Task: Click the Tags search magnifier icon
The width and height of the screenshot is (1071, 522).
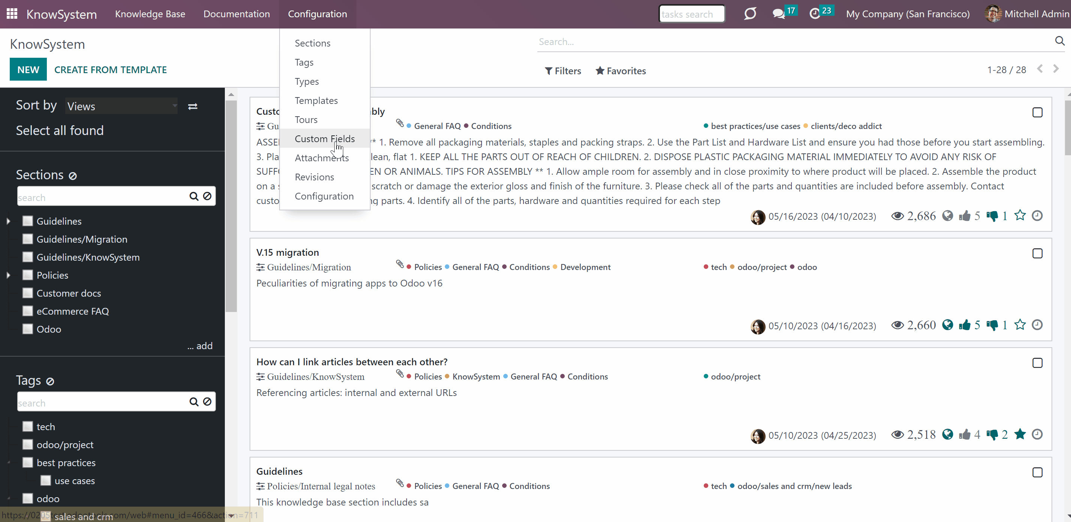Action: coord(194,402)
